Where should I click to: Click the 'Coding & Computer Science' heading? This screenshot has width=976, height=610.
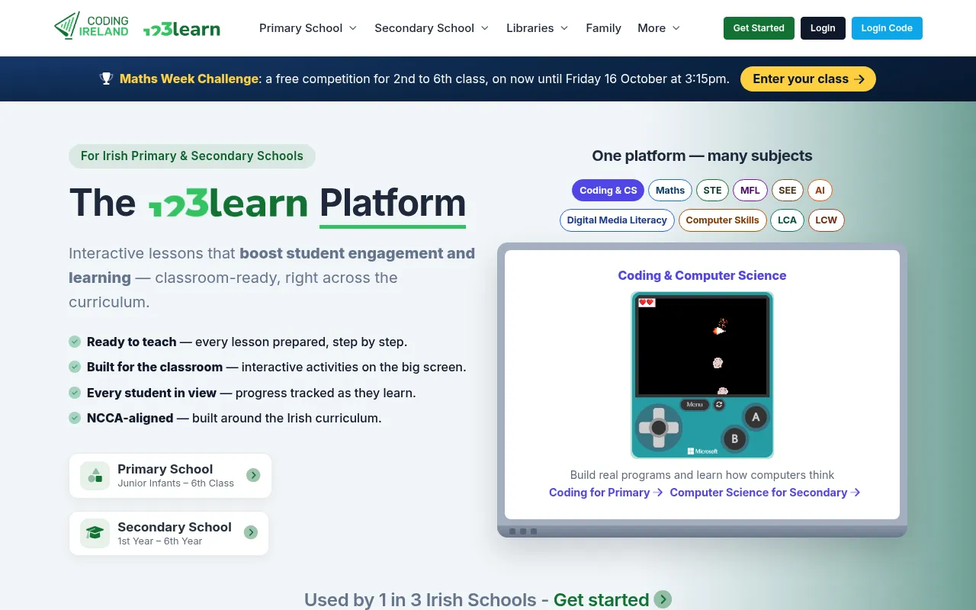(x=702, y=275)
